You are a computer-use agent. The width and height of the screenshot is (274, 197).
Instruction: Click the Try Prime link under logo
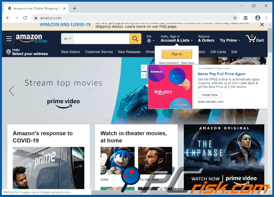tap(41, 41)
